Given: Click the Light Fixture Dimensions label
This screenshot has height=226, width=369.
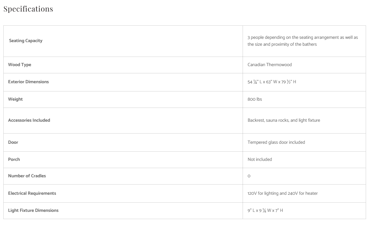Looking at the screenshot, I should 33,211.
